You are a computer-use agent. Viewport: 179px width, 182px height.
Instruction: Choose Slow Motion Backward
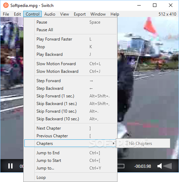click(71, 71)
